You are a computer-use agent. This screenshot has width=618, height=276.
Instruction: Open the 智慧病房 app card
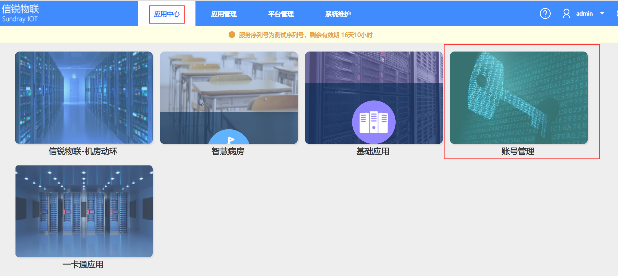click(x=229, y=98)
